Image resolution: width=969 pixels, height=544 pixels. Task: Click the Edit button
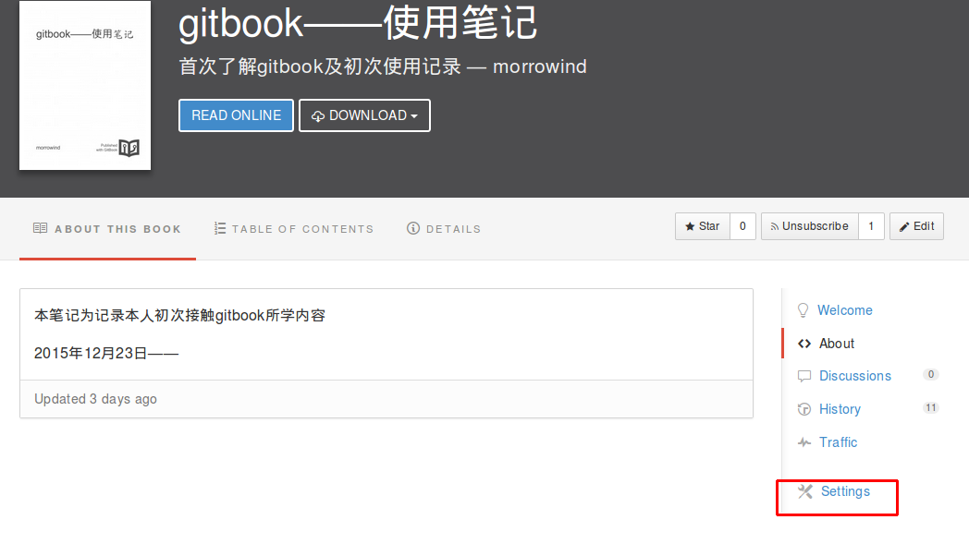(x=916, y=226)
